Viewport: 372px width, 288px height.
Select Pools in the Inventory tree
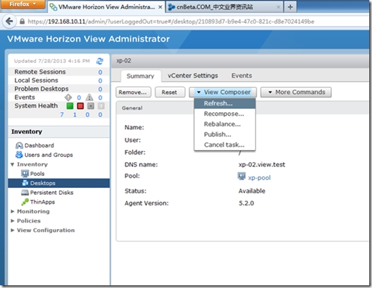pyautogui.click(x=37, y=174)
